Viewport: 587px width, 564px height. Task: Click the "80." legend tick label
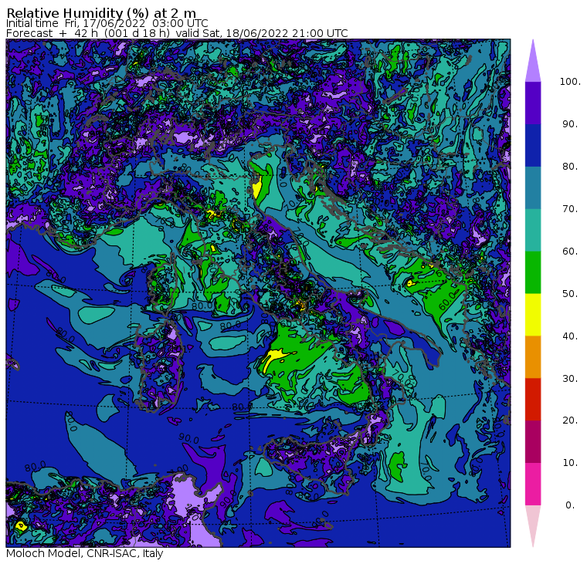pos(570,167)
